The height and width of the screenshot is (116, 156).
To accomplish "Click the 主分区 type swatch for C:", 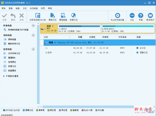I will [137, 48].
